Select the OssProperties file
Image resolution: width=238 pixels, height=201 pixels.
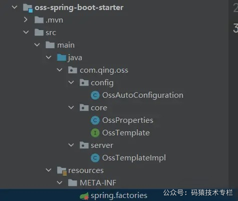click(128, 120)
